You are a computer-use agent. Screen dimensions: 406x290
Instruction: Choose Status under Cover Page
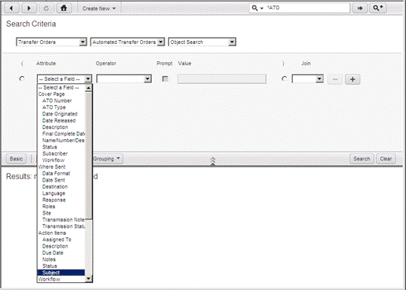coord(61,147)
